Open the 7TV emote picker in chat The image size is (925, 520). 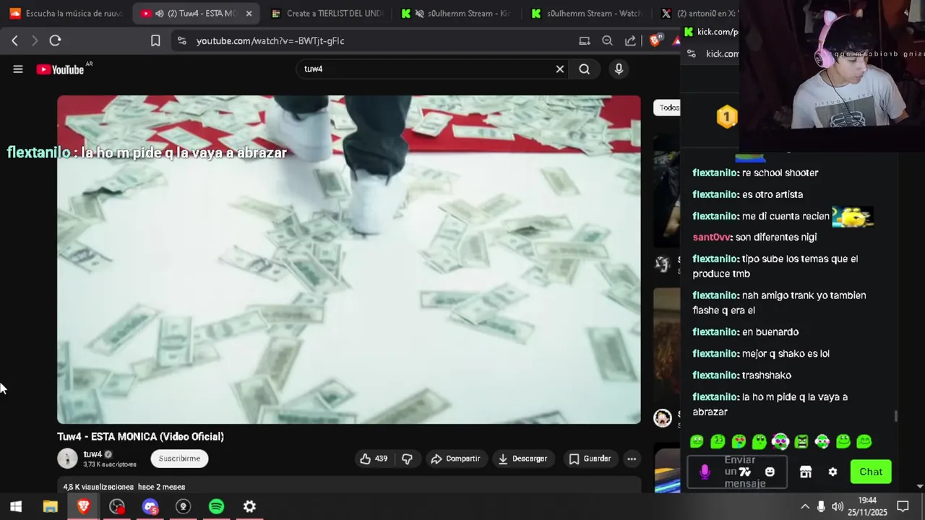point(745,472)
